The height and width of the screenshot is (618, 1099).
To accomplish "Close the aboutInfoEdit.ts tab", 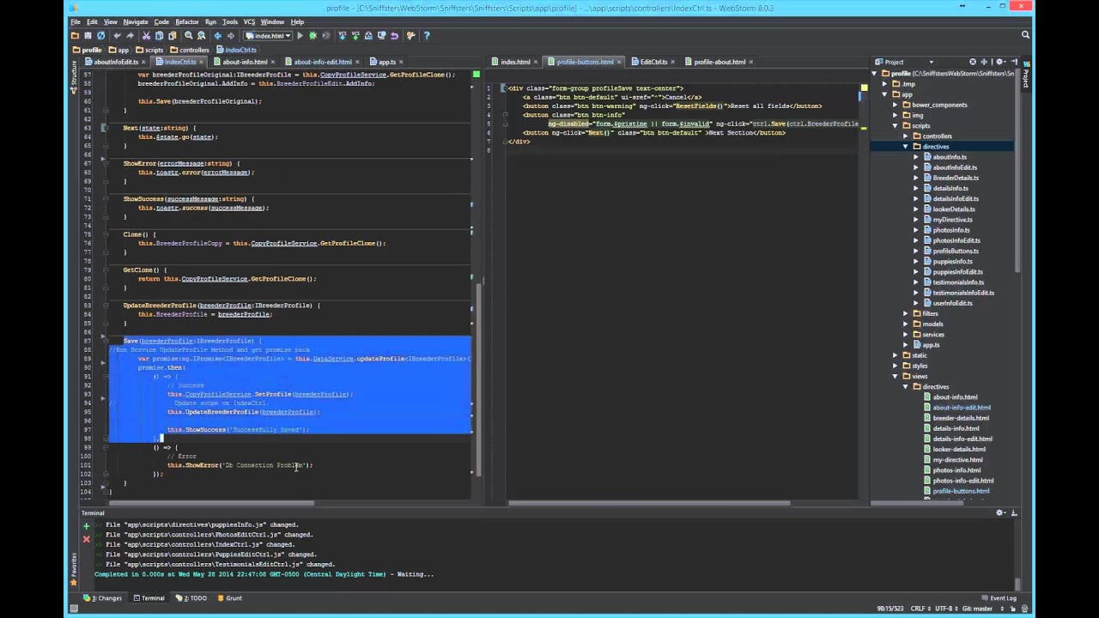I will (143, 62).
